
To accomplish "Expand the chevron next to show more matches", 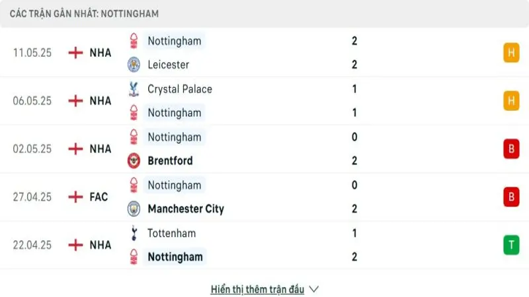I will click(314, 289).
